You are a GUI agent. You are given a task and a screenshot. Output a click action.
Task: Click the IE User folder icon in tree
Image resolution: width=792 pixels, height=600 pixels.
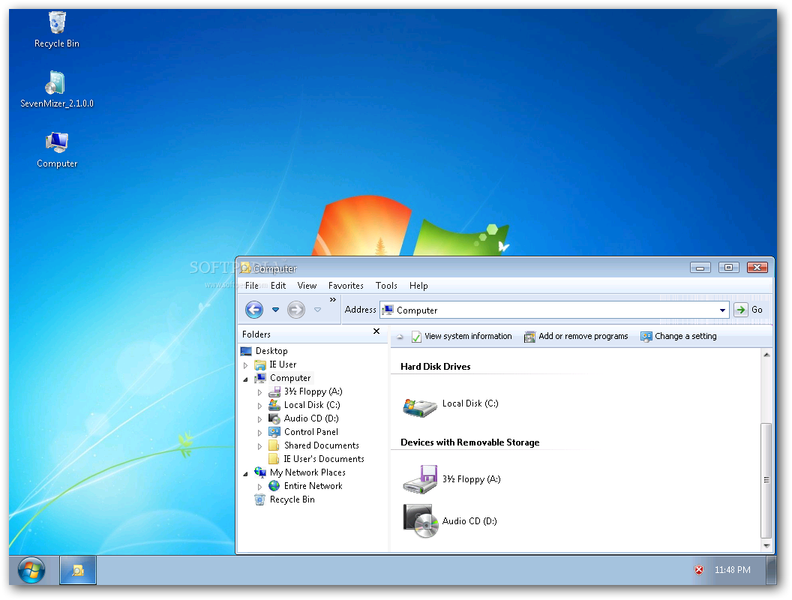click(260, 364)
